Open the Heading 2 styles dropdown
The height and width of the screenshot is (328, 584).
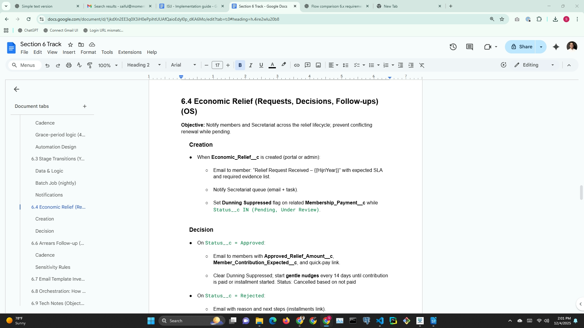point(144,65)
